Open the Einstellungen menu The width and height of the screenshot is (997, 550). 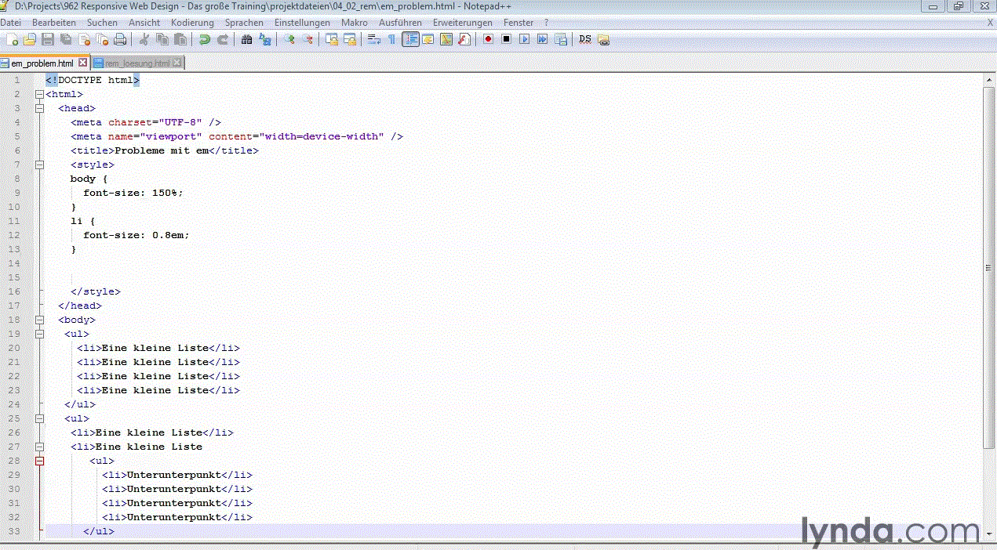pyautogui.click(x=302, y=23)
